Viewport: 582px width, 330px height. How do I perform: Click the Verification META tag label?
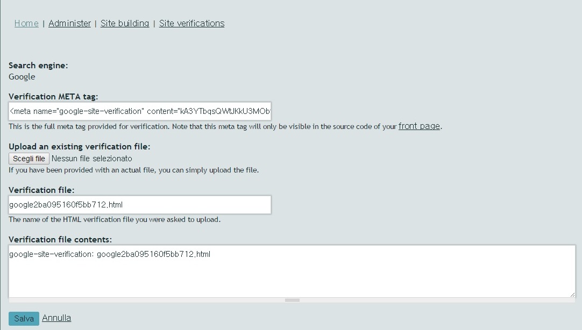point(53,97)
